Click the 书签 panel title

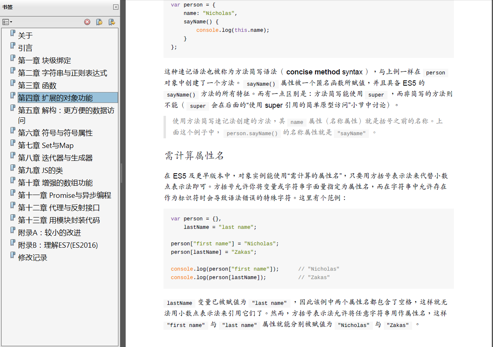click(7, 7)
